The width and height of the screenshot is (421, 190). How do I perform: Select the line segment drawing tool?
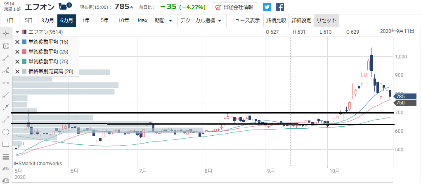tap(6, 58)
